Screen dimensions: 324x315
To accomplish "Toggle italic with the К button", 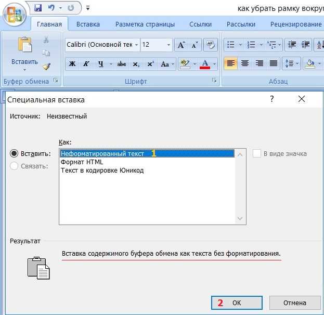I will coord(86,64).
